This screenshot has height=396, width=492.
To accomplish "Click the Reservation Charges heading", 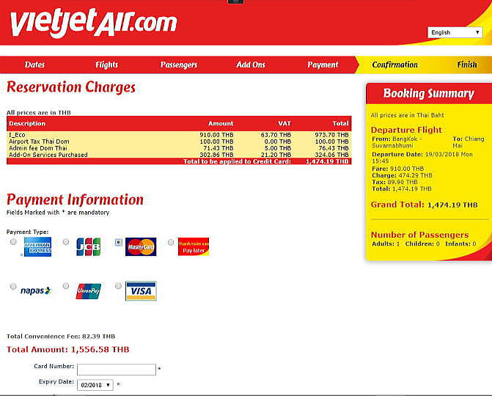I will coord(71,87).
